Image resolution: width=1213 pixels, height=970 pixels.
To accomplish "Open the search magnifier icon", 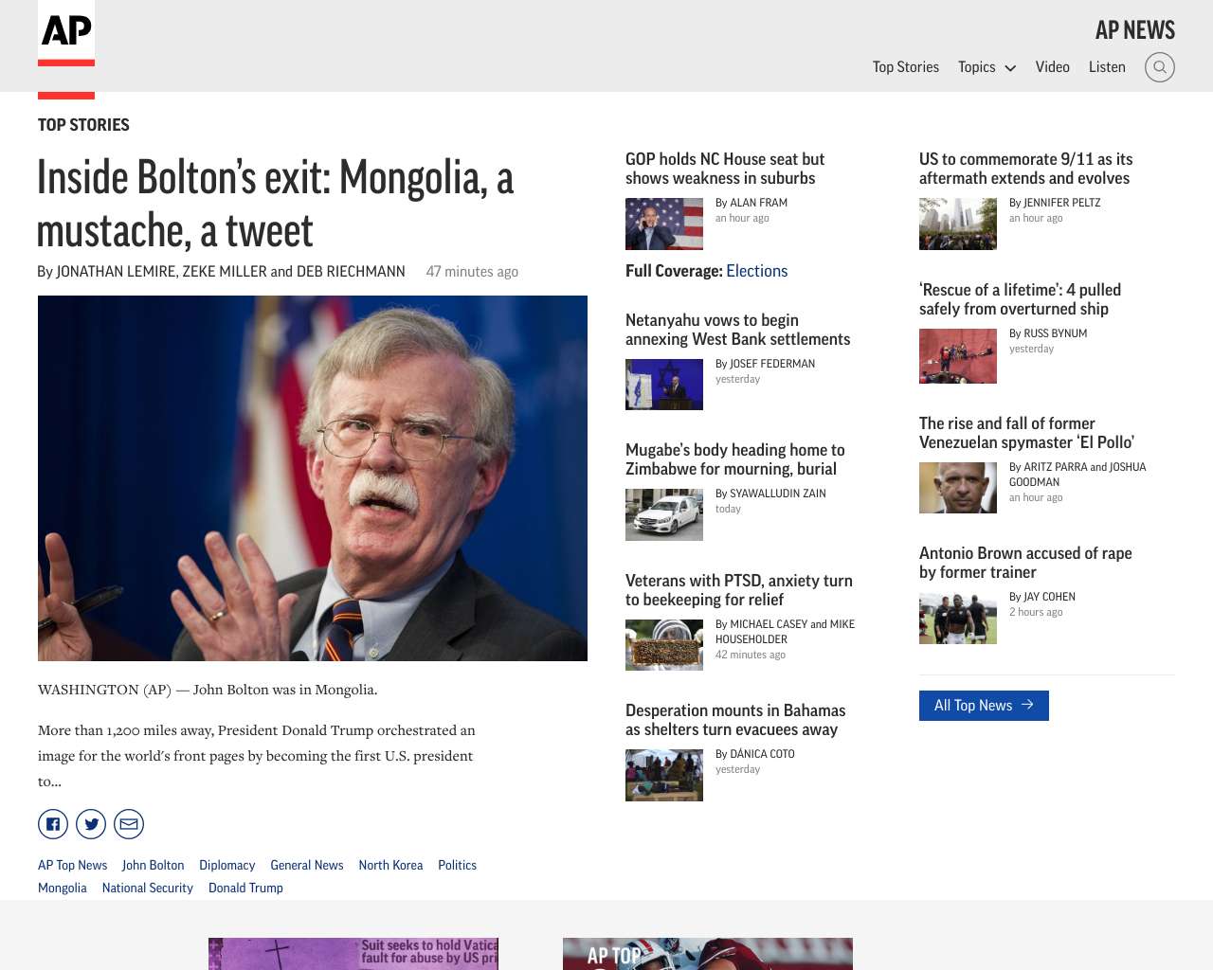I will pyautogui.click(x=1160, y=67).
